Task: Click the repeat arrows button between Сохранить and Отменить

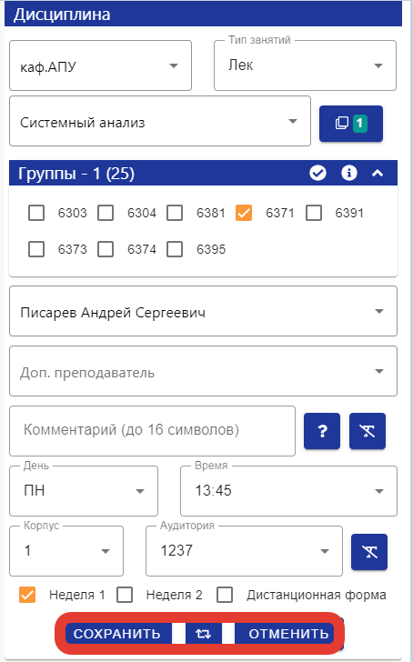Action: (204, 634)
